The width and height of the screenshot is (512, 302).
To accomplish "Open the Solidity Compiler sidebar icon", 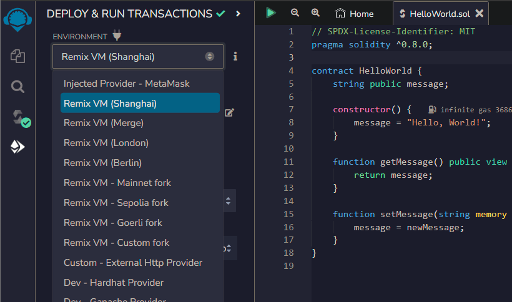I will click(21, 118).
